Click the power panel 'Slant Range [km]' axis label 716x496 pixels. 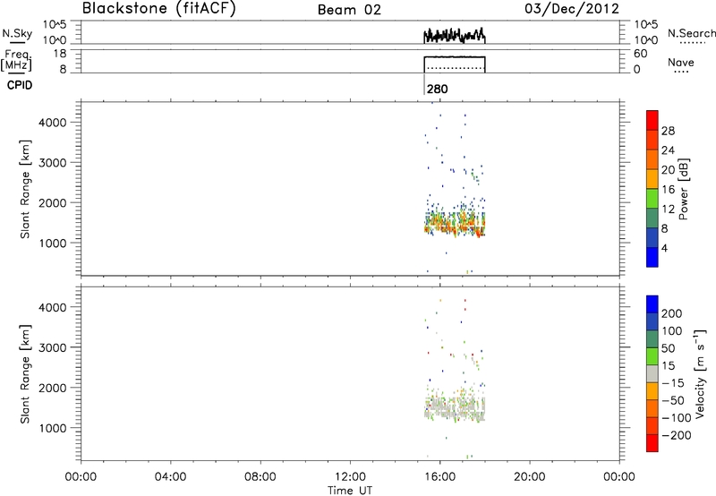pyautogui.click(x=25, y=189)
